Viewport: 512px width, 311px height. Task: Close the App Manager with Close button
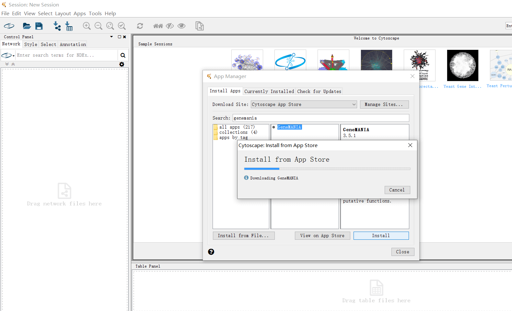coord(403,252)
